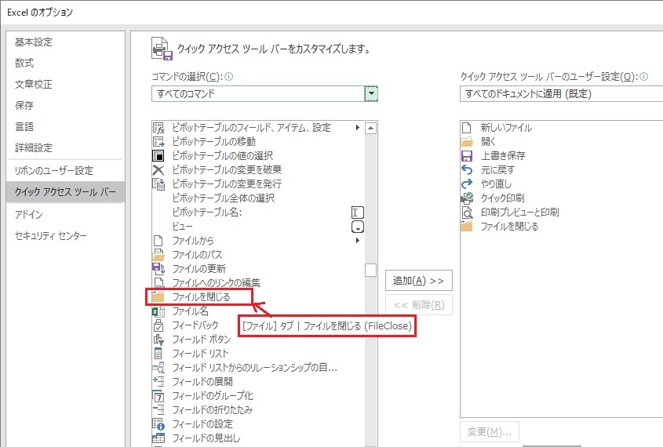Open the コマンドの選択 dropdown arrow
Screen dimensions: 663x447
[371, 94]
